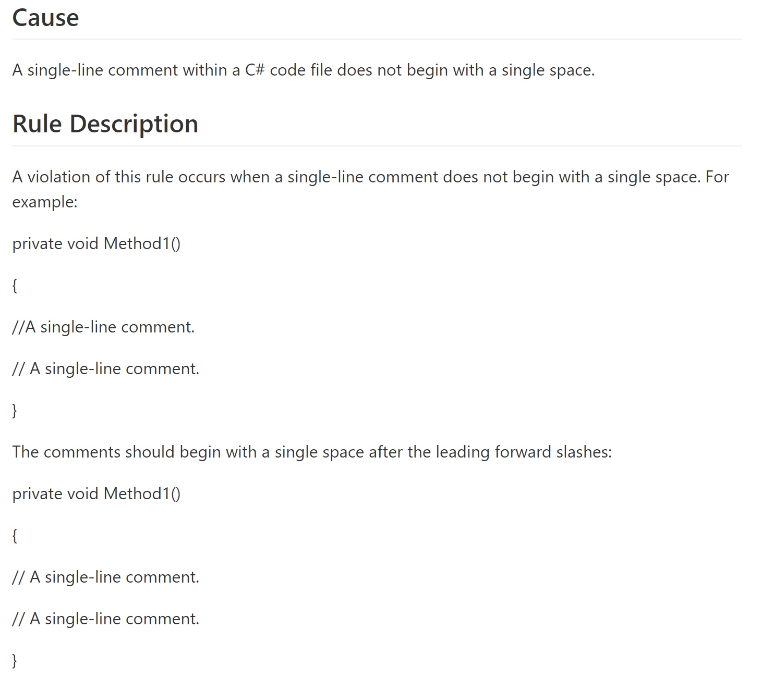The width and height of the screenshot is (774, 679).
Task: Click the last '// A single-line comment.' line
Action: (x=106, y=619)
